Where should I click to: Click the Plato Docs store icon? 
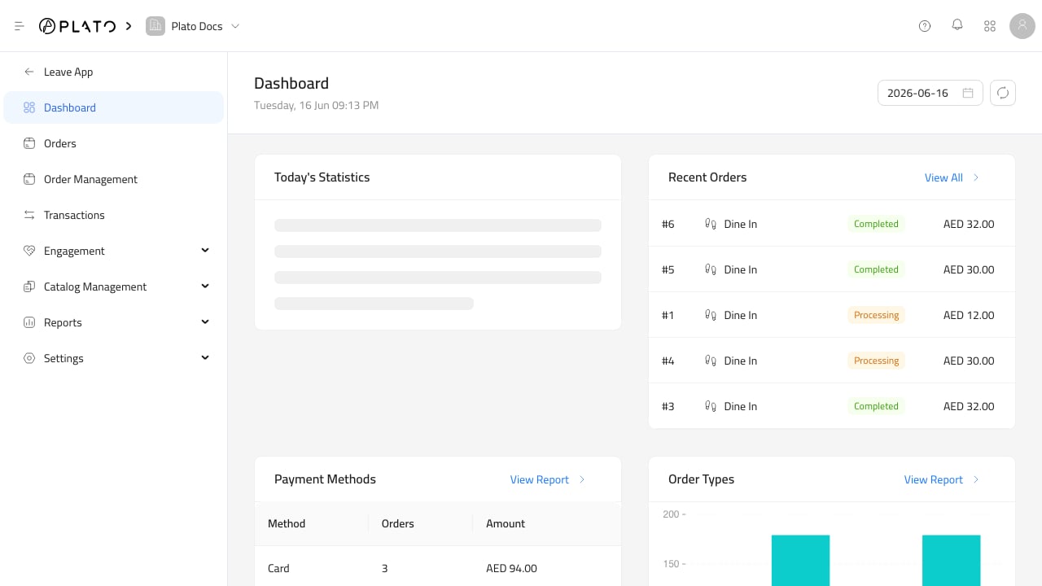tap(155, 26)
